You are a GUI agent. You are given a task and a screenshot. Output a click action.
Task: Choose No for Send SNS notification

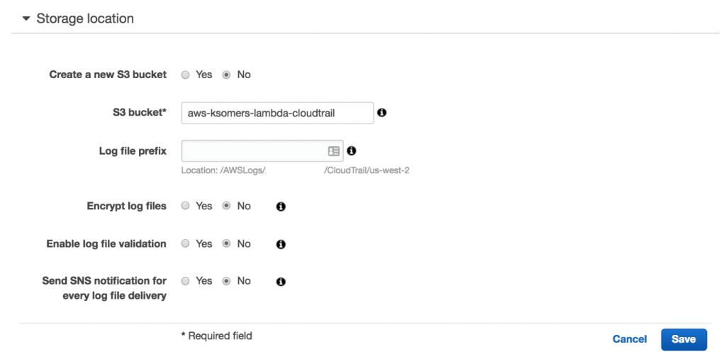[227, 281]
